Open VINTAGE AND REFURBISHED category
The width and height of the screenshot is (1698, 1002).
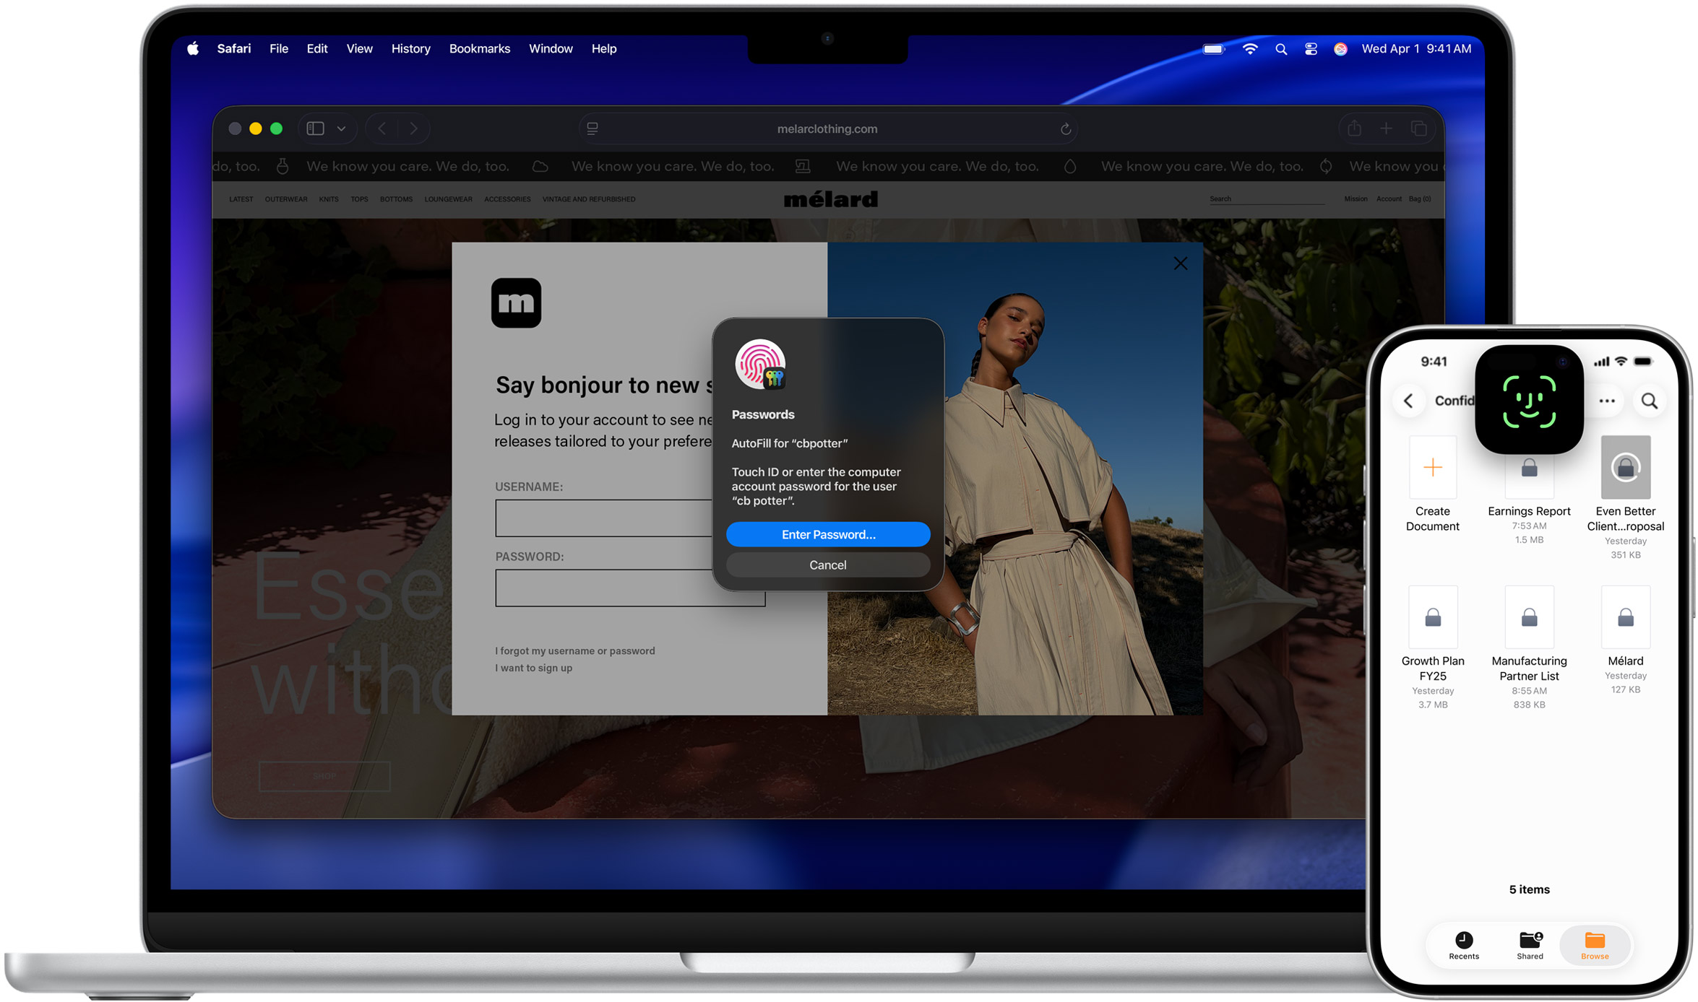click(589, 199)
